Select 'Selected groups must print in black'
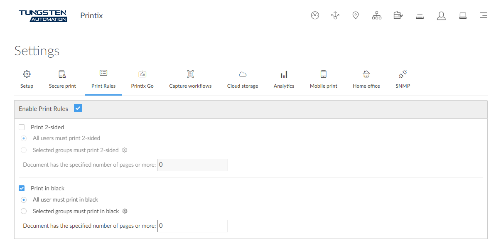 pos(24,211)
